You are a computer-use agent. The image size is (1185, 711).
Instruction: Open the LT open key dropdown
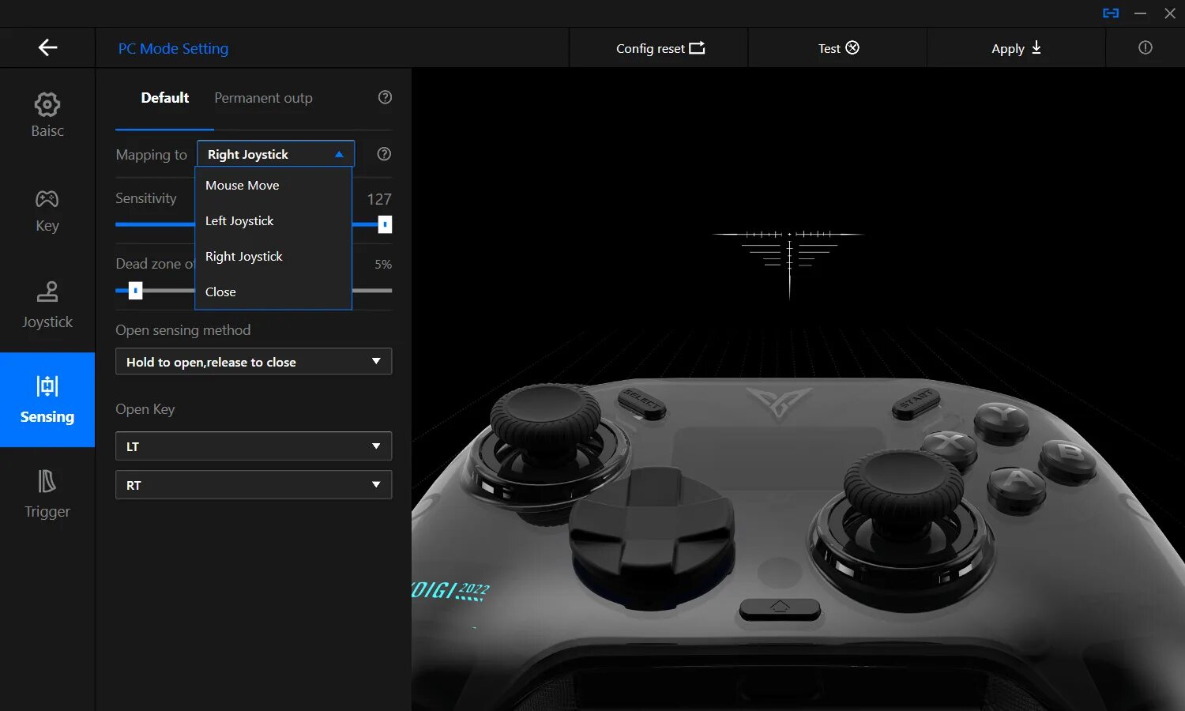point(254,446)
